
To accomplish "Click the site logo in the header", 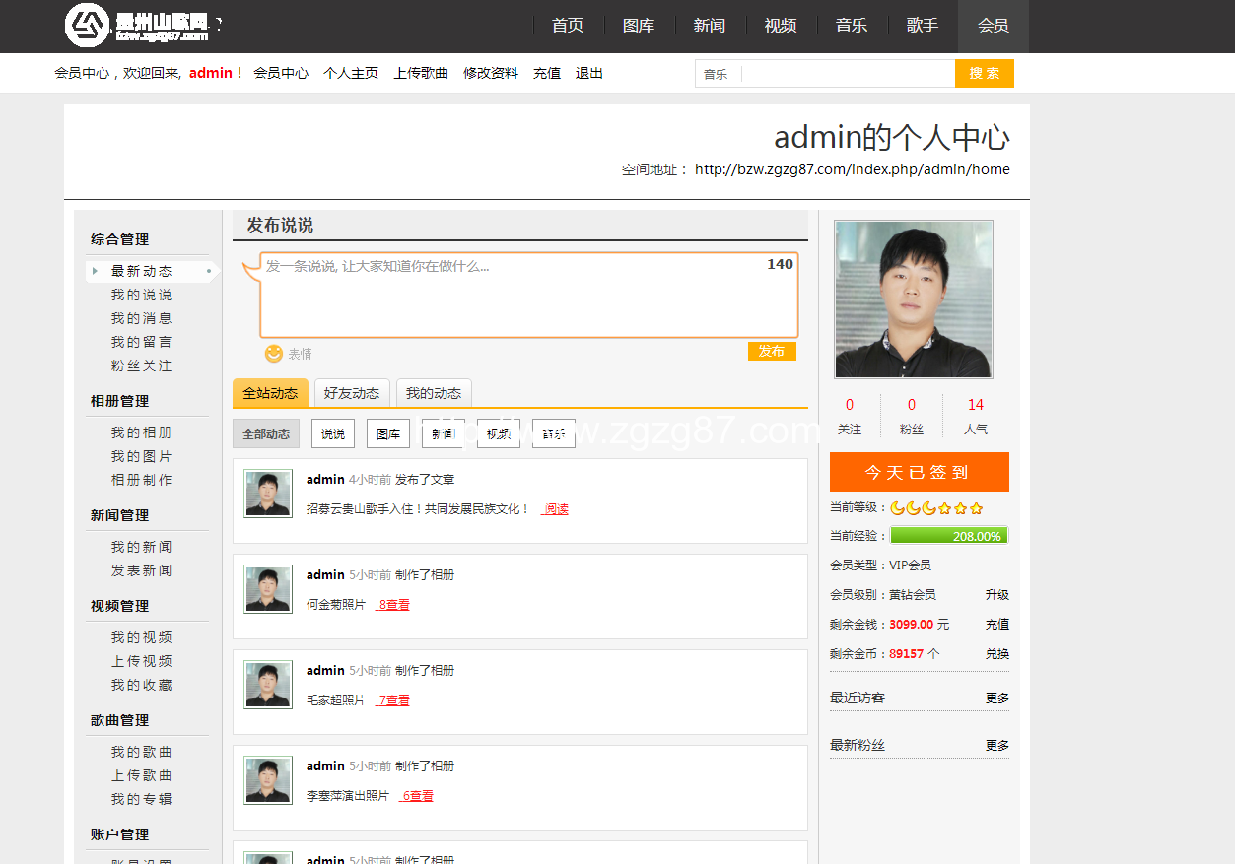I will click(138, 26).
